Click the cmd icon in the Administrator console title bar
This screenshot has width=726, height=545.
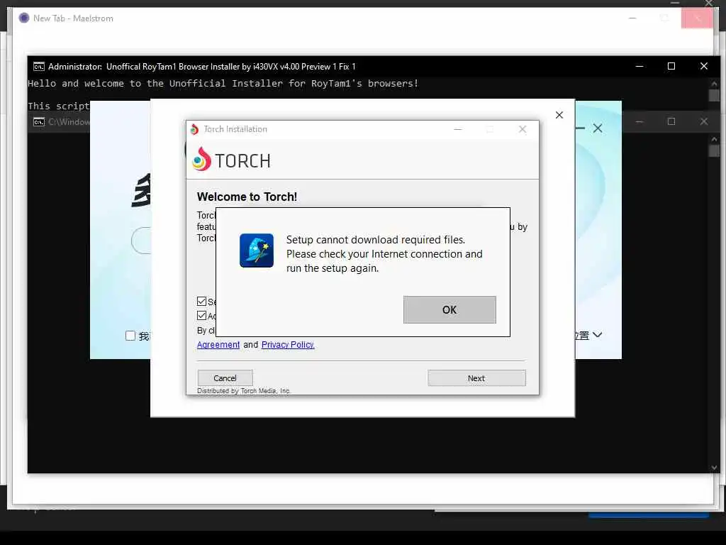(39, 66)
